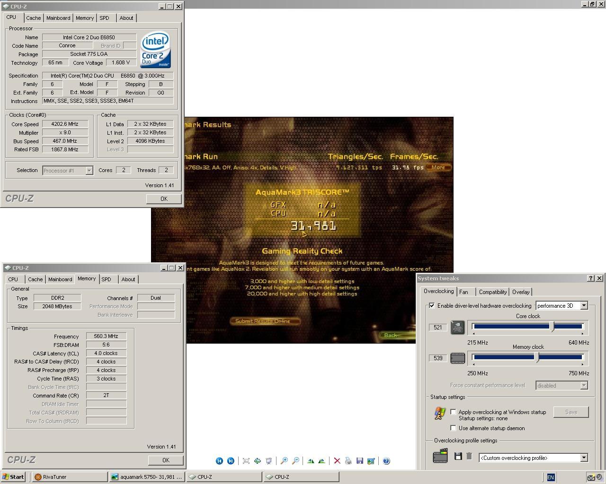Click the Core clock slider handle

click(552, 326)
